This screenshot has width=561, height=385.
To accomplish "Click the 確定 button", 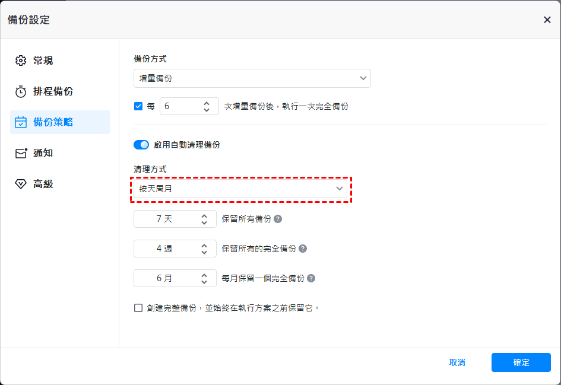I will pos(521,362).
